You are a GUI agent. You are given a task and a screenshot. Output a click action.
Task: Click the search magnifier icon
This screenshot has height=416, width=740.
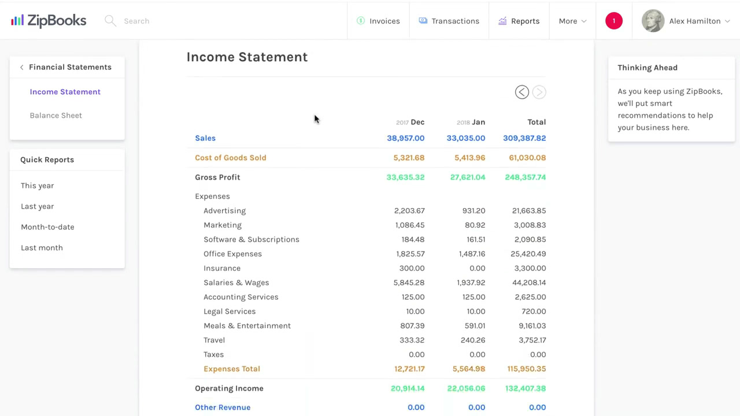click(x=110, y=21)
